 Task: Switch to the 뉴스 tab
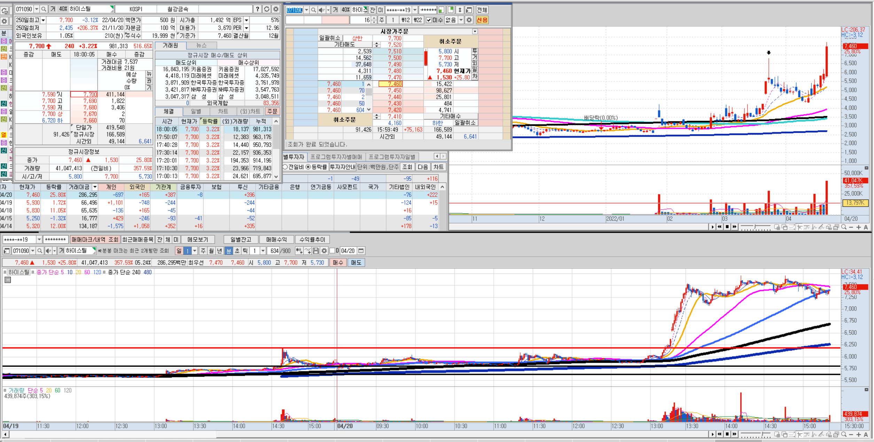coord(202,46)
